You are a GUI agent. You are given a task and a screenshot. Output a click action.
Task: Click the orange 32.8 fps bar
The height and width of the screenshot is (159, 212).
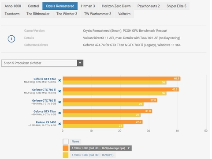[x=110, y=100]
